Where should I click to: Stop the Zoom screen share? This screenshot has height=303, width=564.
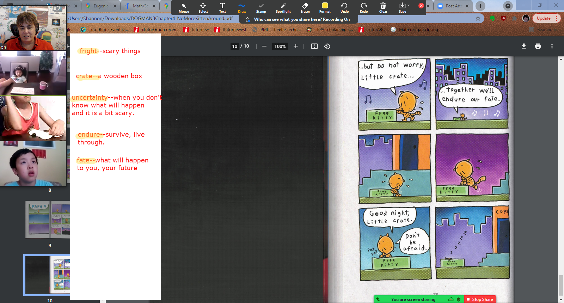point(480,299)
